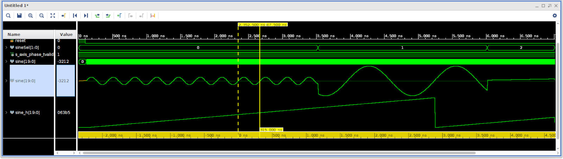Zoom out of the waveform
The height and width of the screenshot is (159, 563).
(x=42, y=15)
